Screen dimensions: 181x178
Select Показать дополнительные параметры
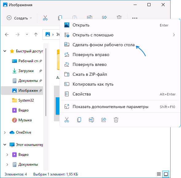(x=120, y=107)
